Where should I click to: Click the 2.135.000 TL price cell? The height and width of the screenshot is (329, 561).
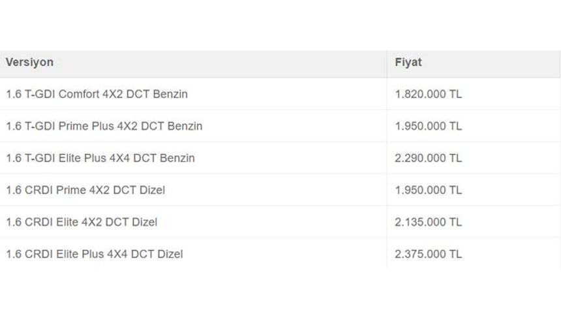(429, 222)
